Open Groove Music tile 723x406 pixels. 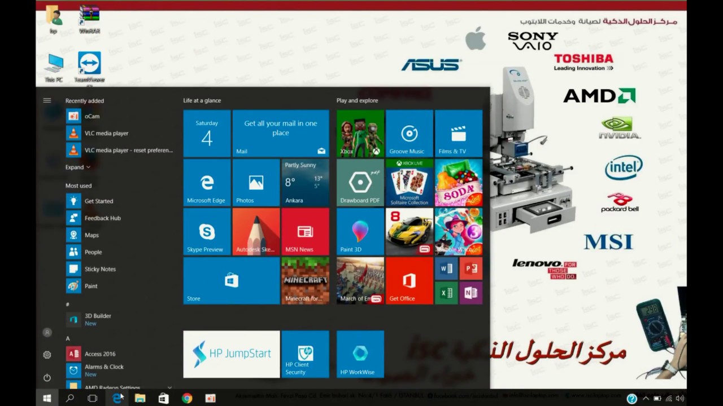[x=409, y=133]
